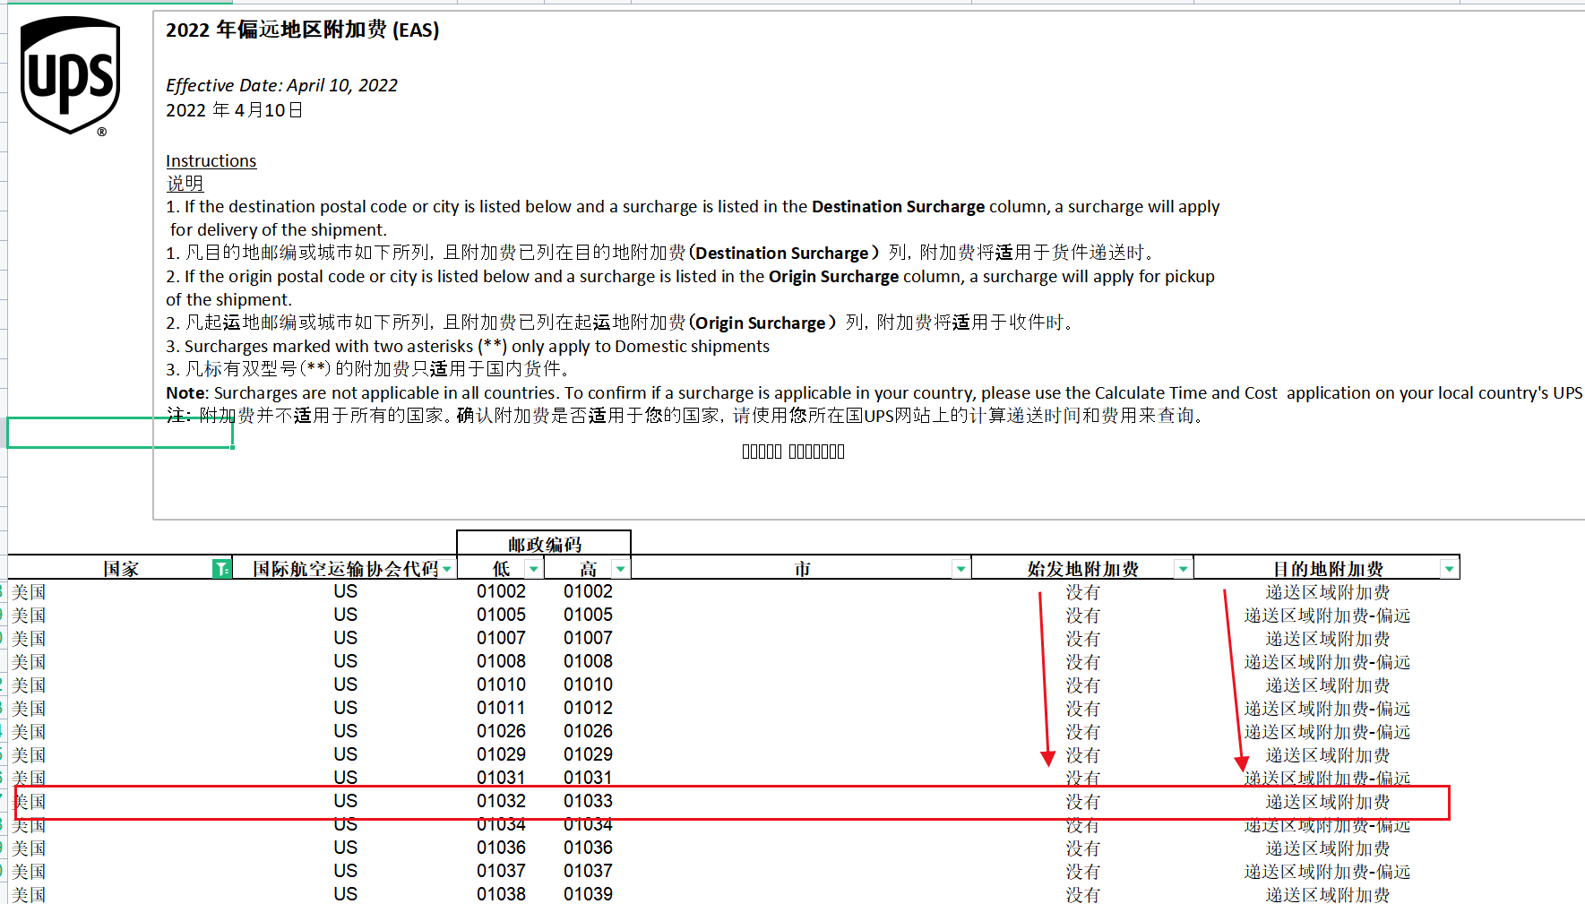Click the 邮政编码 merged header cell

coord(544,544)
